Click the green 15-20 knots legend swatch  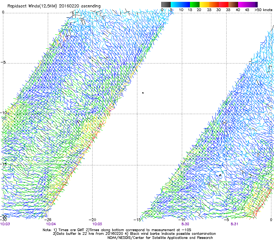click(195, 4)
